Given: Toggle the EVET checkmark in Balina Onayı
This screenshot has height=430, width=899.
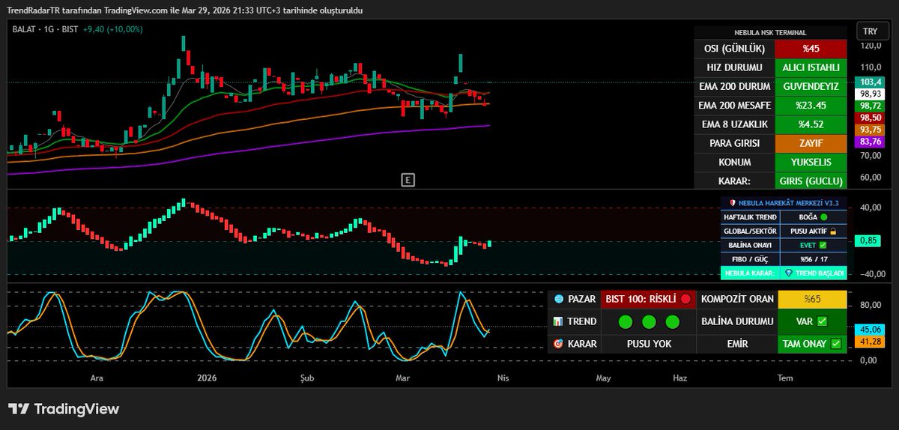Looking at the screenshot, I should coord(823,245).
